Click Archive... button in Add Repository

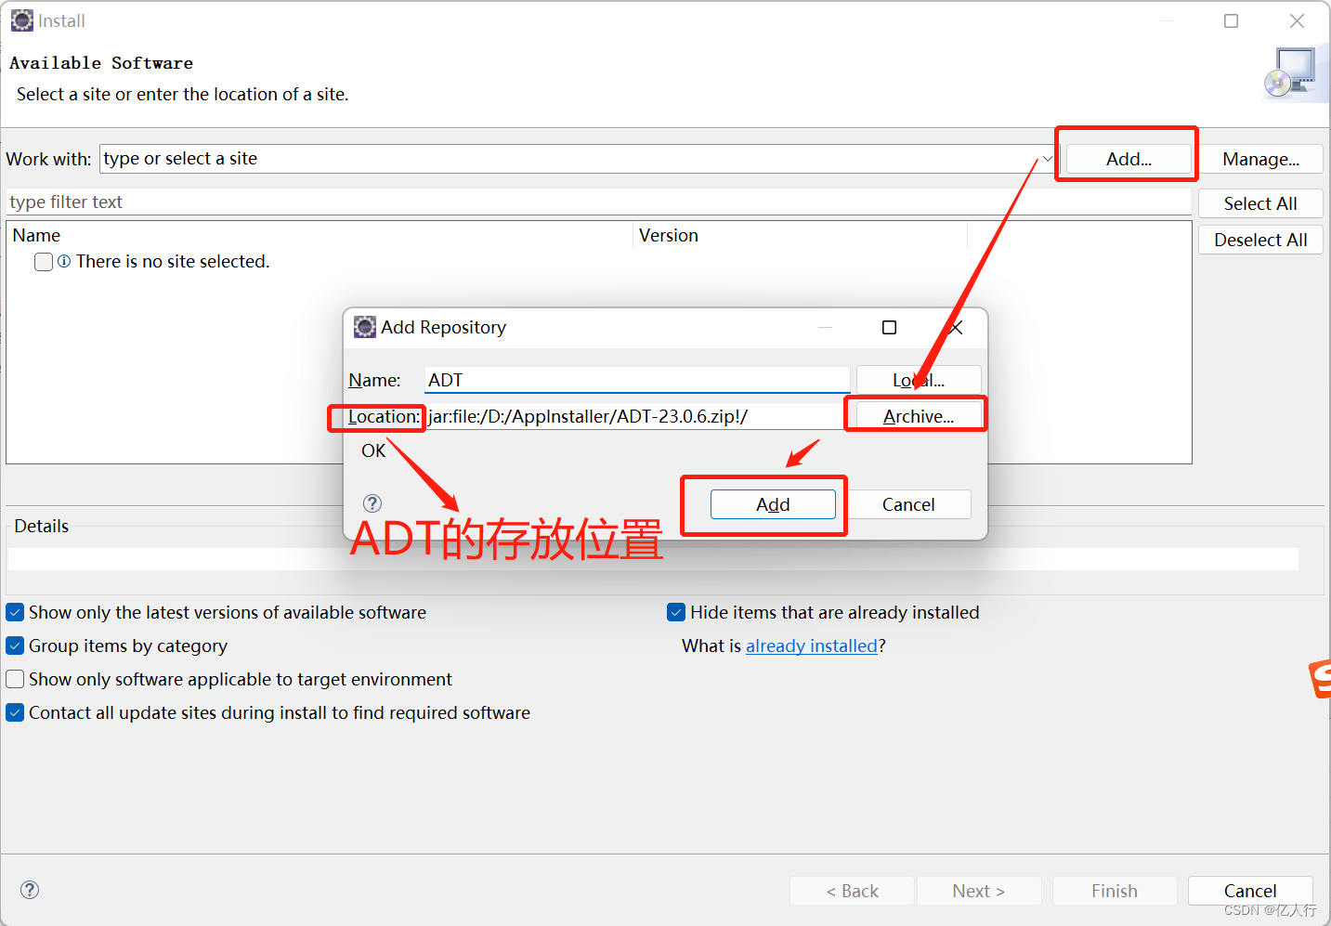tap(919, 416)
